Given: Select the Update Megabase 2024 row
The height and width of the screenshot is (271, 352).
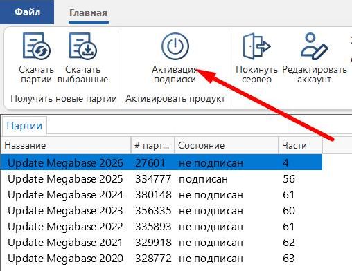Looking at the screenshot, I should point(161,195).
